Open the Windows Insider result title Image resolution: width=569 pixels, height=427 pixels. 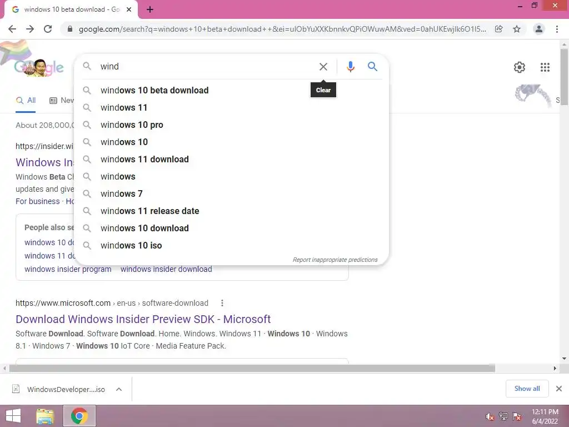44,162
